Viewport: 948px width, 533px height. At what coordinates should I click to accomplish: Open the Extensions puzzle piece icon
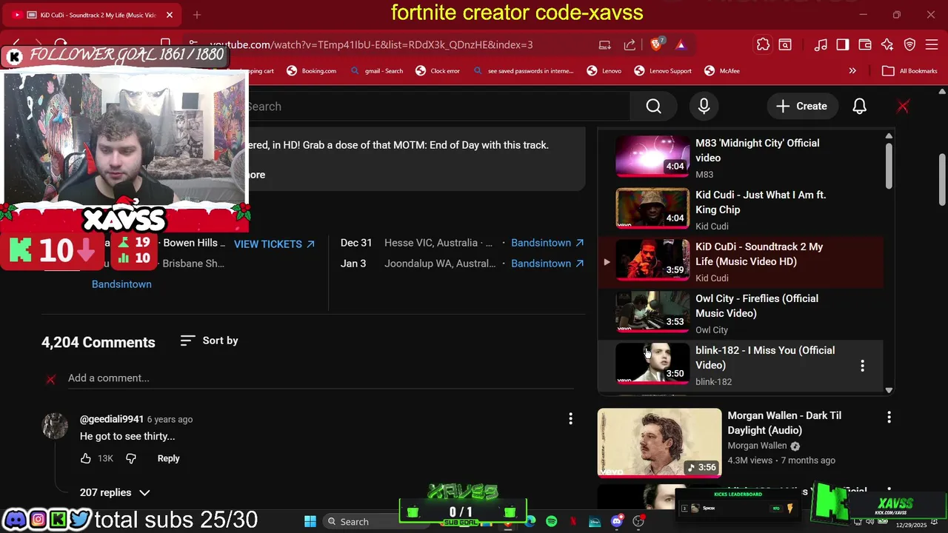(763, 44)
